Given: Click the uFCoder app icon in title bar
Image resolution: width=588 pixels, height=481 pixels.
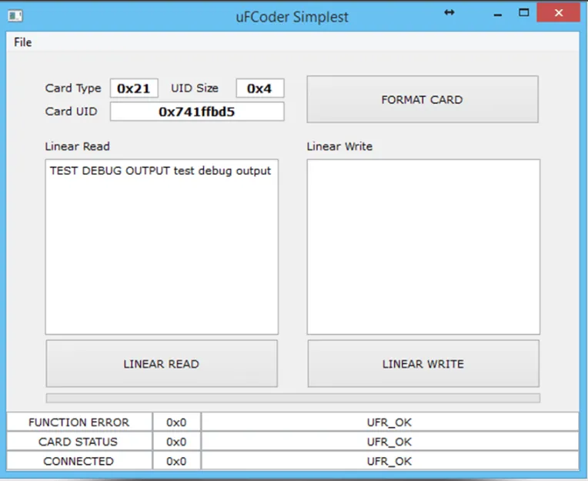Looking at the screenshot, I should click(x=15, y=15).
